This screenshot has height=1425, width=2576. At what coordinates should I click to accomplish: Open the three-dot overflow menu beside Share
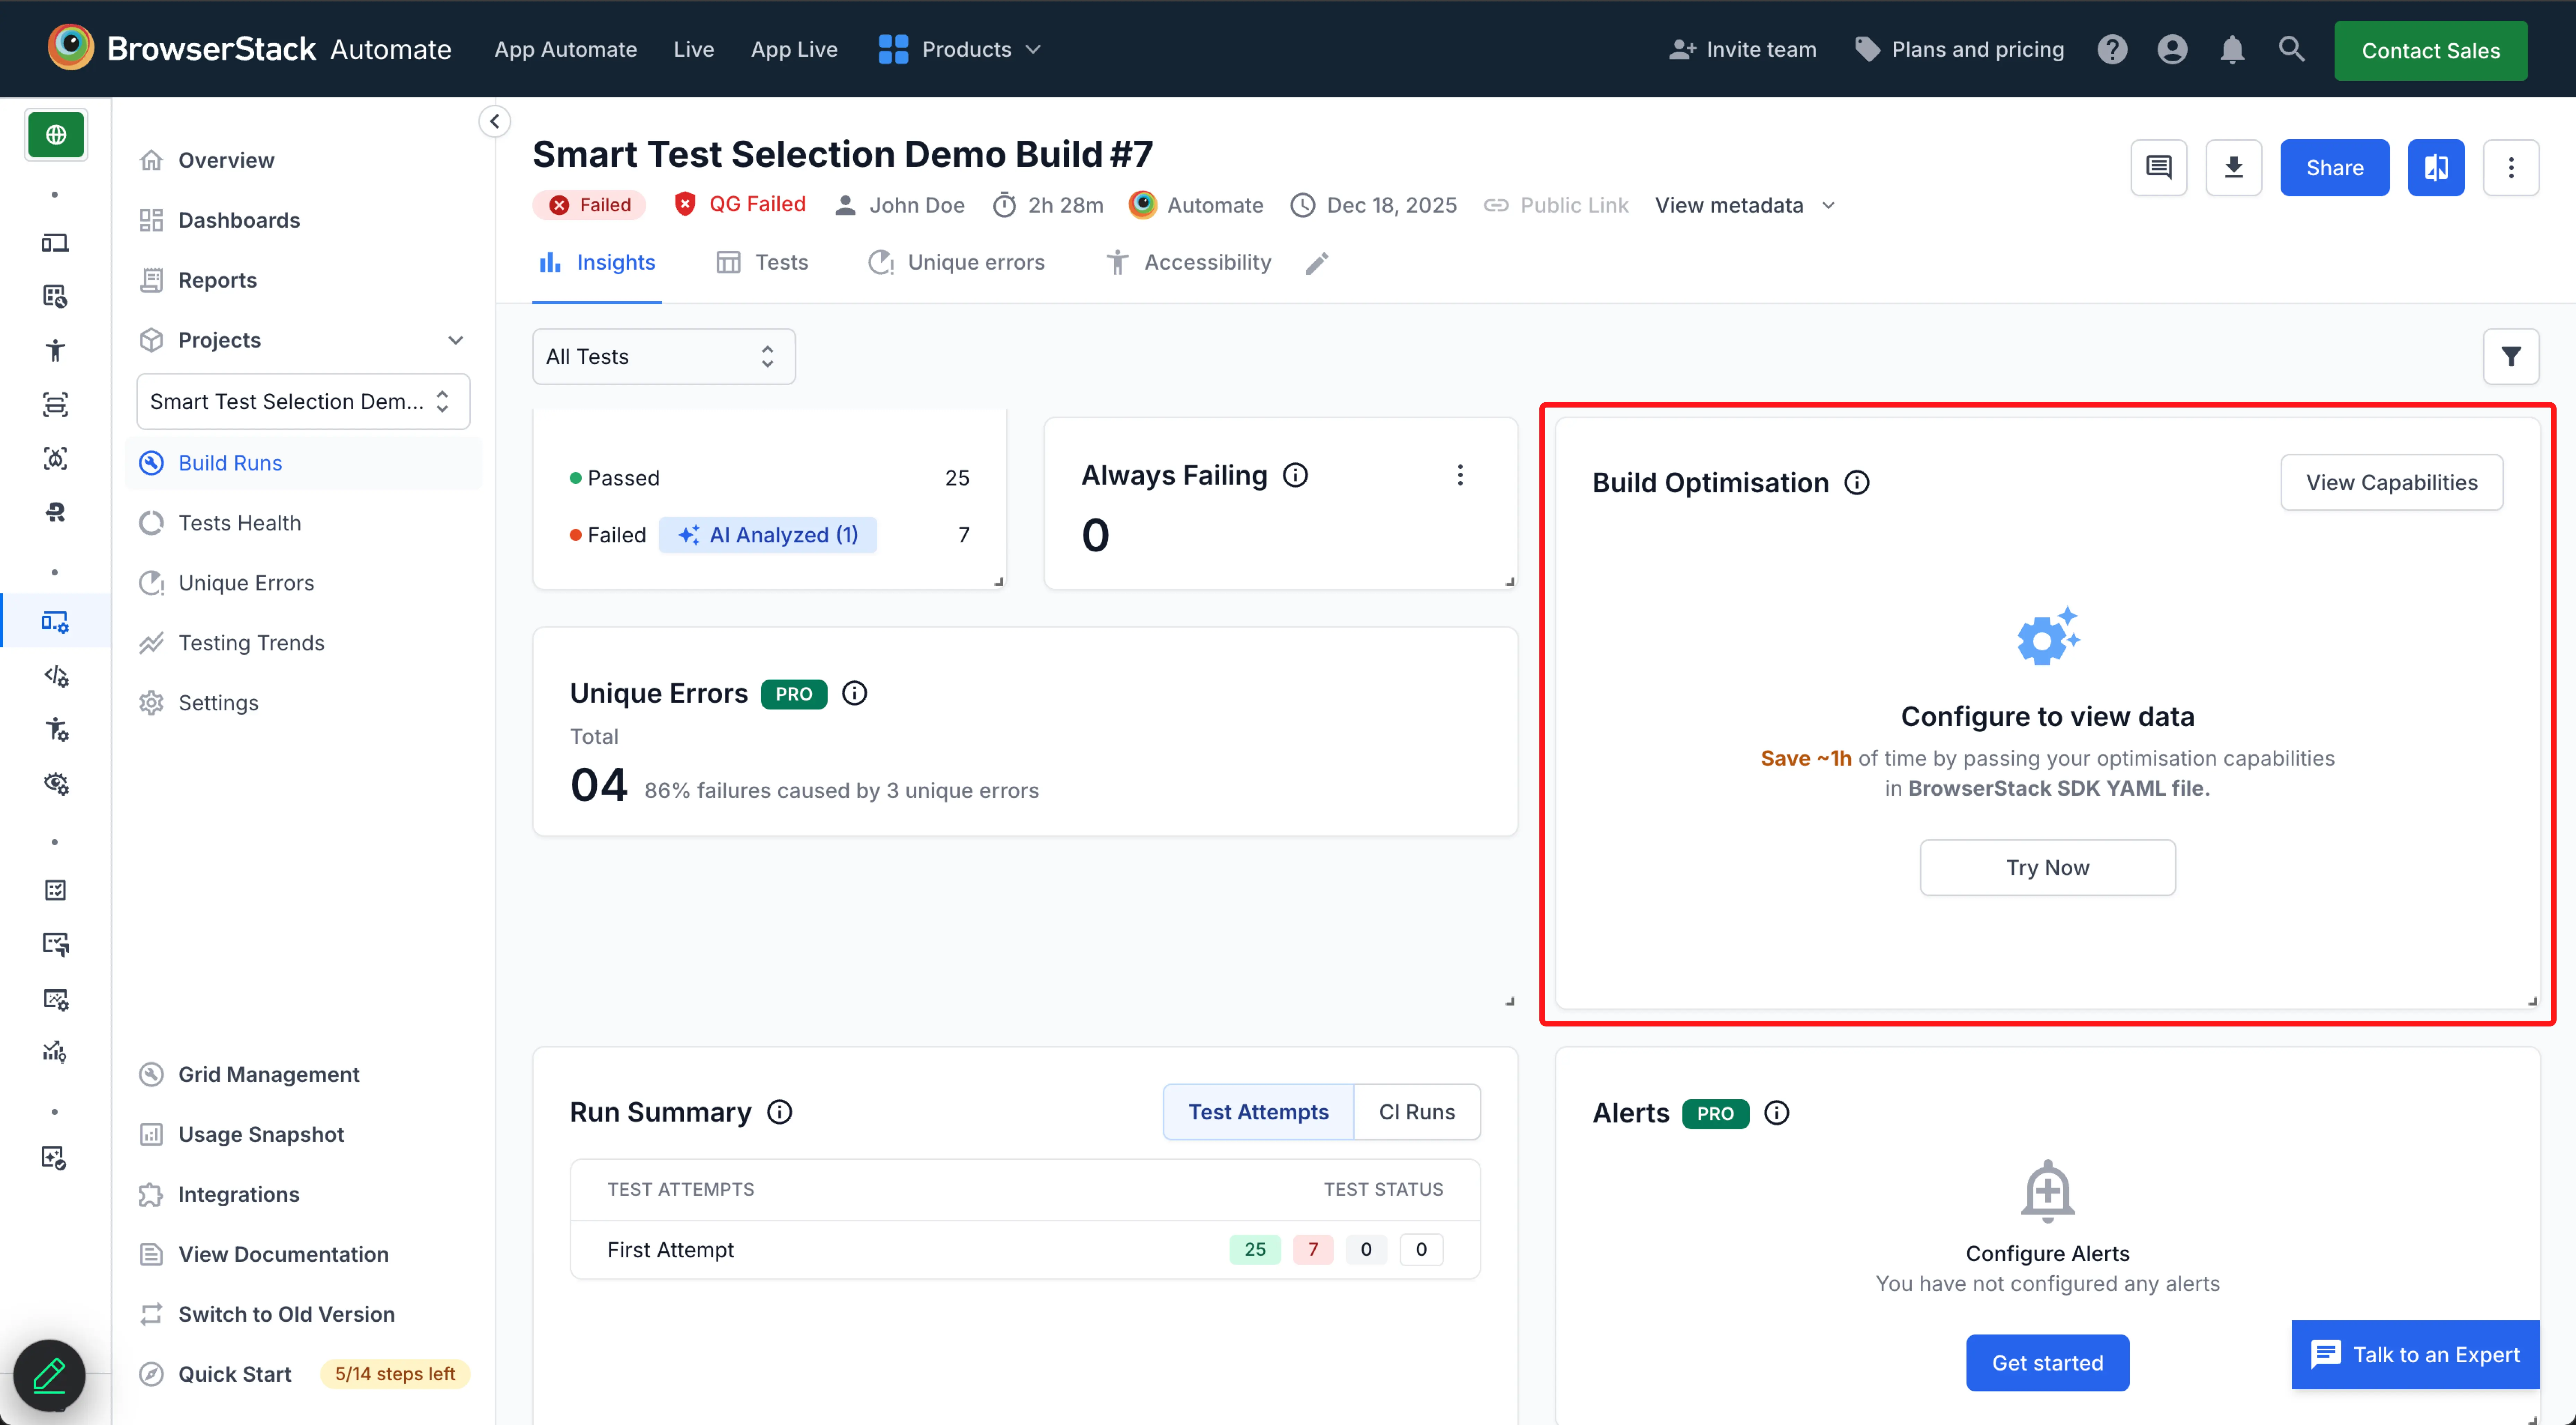click(x=2512, y=167)
